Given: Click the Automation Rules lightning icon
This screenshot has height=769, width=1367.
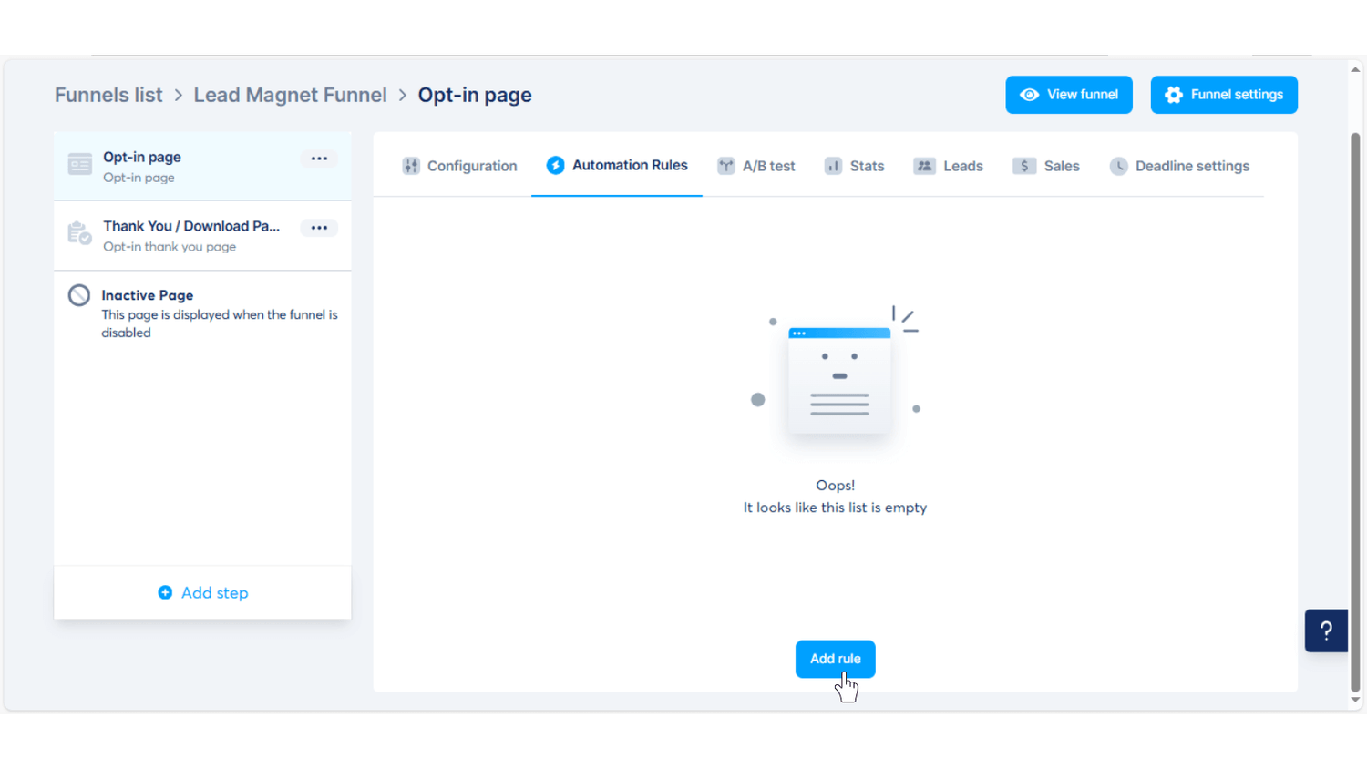Looking at the screenshot, I should coord(555,165).
